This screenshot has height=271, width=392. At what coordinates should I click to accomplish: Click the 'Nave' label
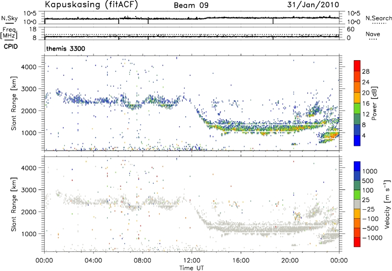click(x=373, y=34)
